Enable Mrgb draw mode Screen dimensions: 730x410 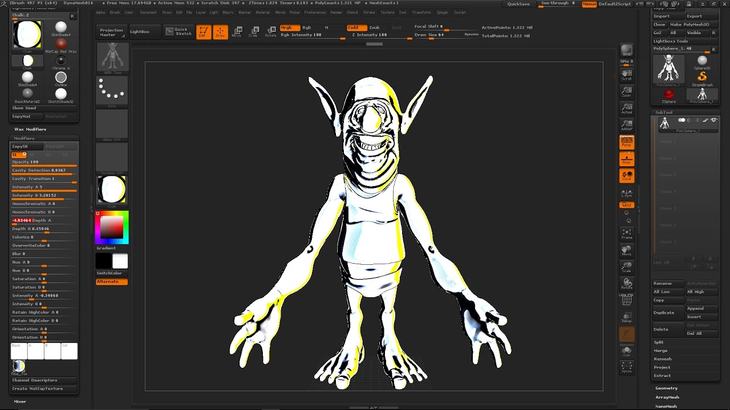(x=290, y=27)
